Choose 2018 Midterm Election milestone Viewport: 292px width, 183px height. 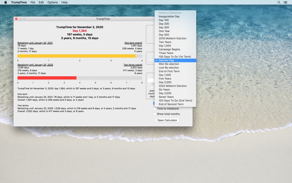pyautogui.click(x=175, y=38)
